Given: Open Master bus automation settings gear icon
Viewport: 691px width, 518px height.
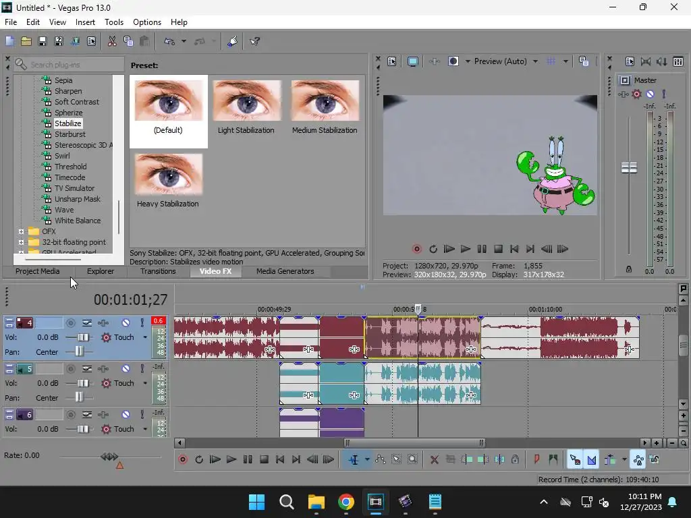Looking at the screenshot, I should (x=636, y=94).
